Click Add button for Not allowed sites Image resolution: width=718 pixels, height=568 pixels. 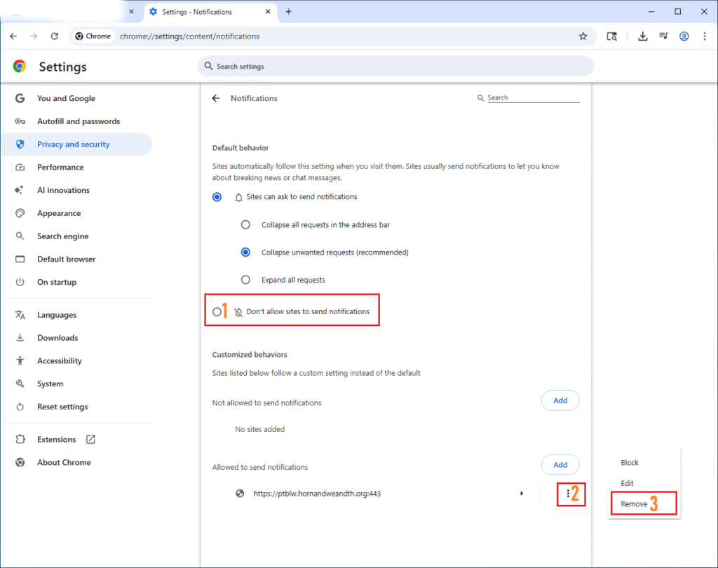[x=560, y=400]
